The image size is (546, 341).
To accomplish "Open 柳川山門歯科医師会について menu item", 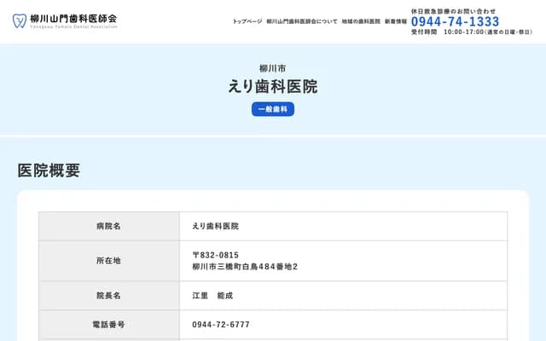I will tap(302, 20).
